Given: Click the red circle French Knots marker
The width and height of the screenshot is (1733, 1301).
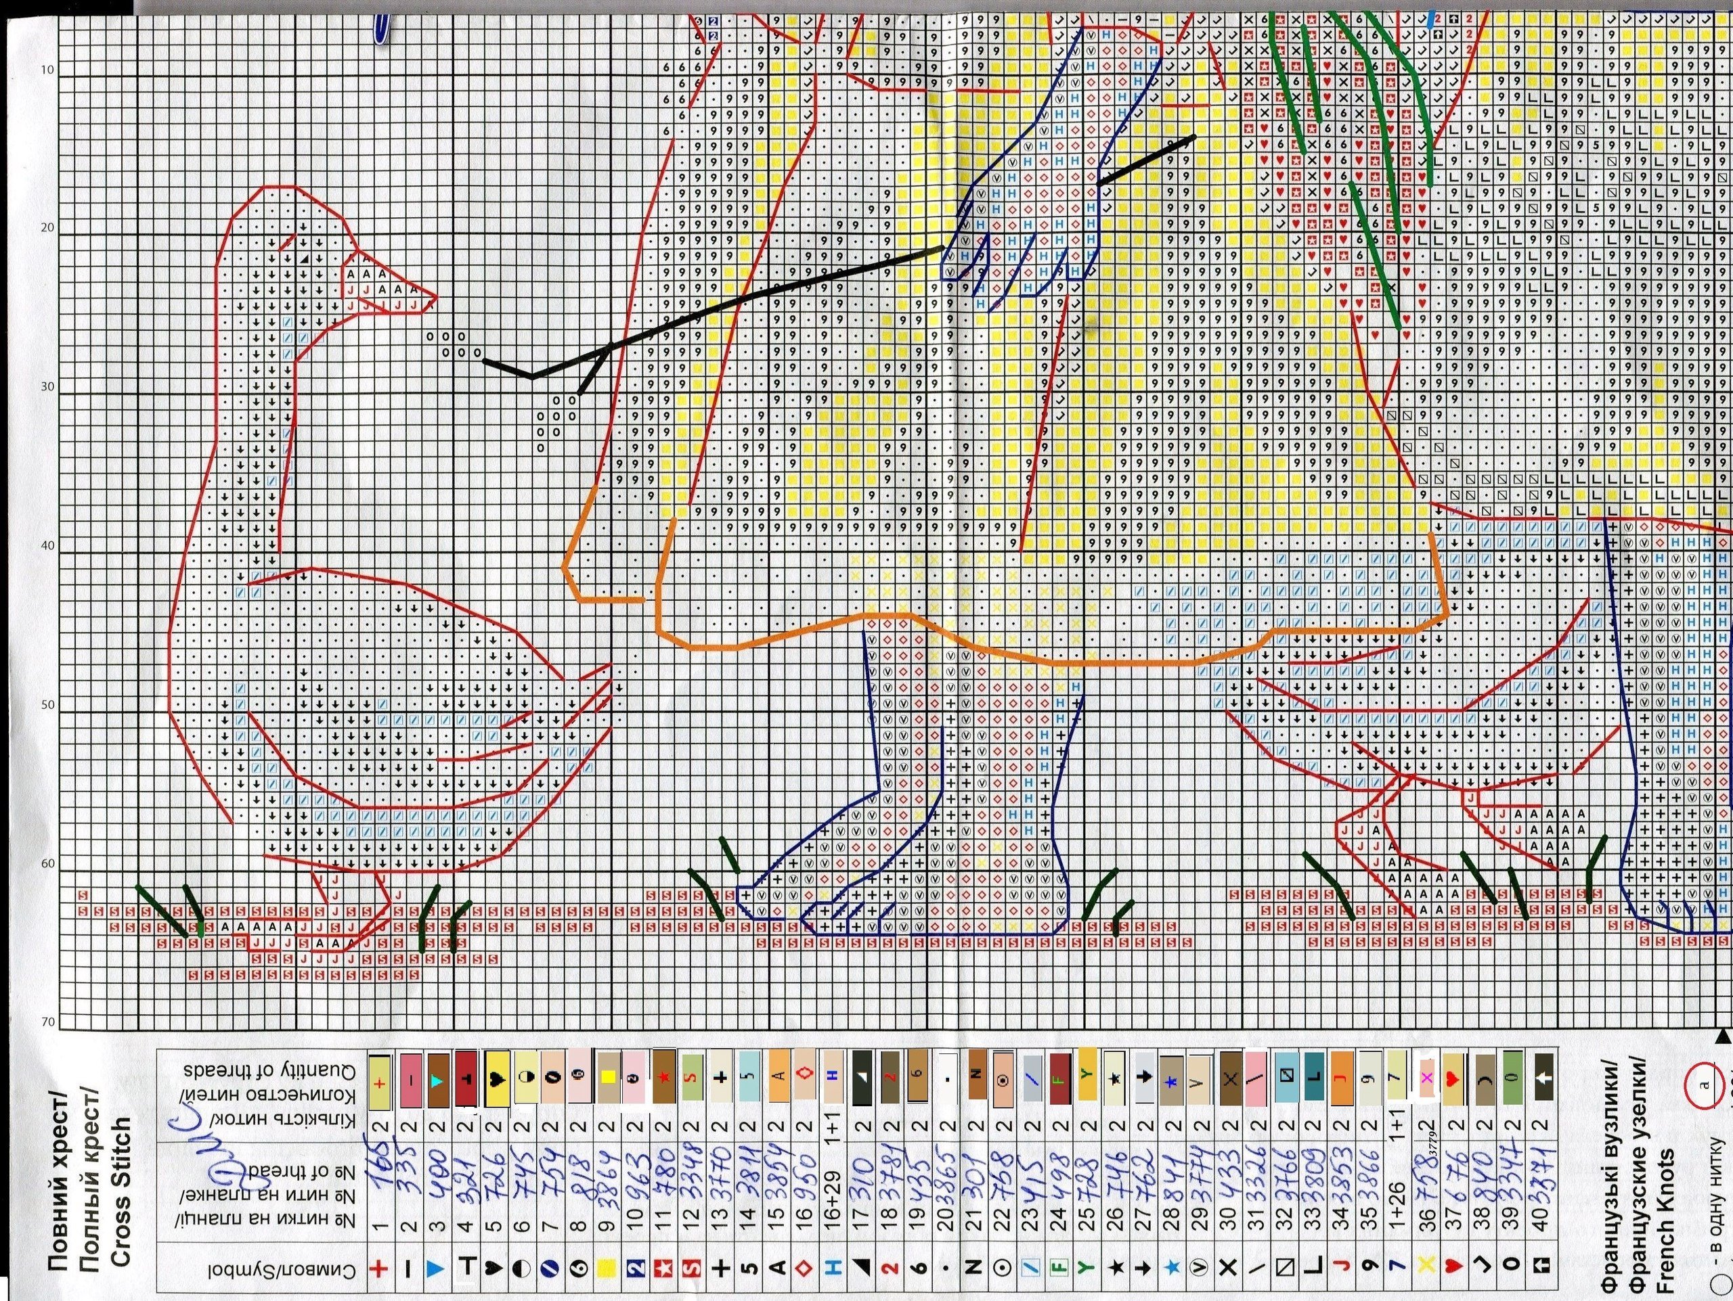Looking at the screenshot, I should coord(1705,1087).
